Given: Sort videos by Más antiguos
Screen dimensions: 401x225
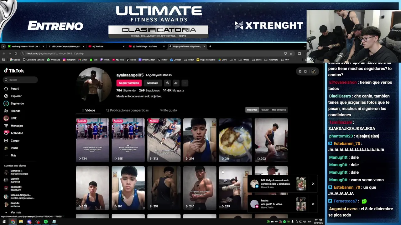Looking at the screenshot, I should pyautogui.click(x=279, y=110).
